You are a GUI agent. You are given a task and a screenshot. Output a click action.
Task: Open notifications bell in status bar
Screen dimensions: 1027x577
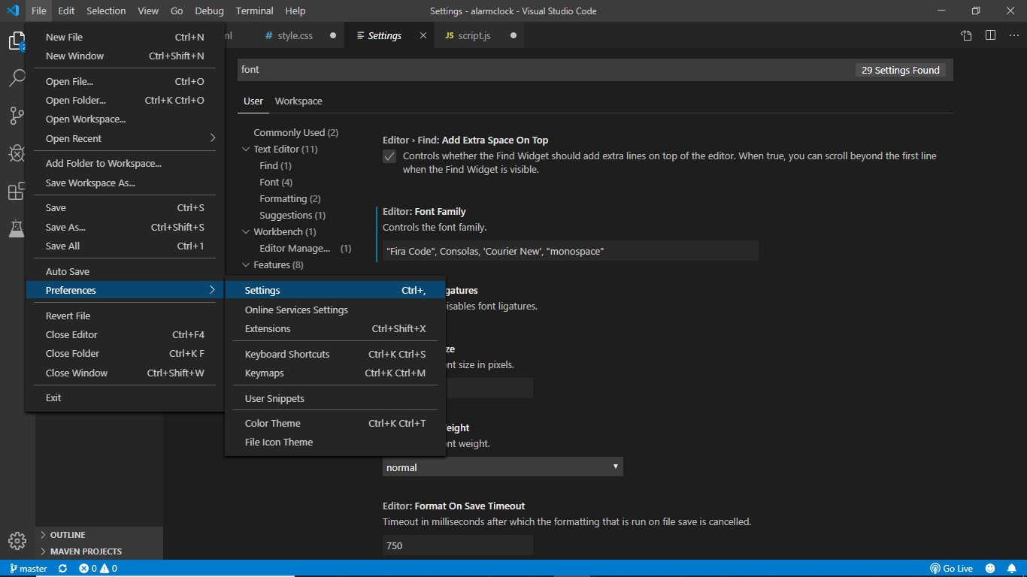coord(1012,569)
